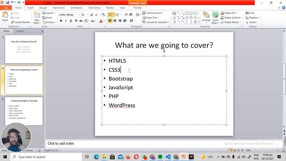
Task: Open the Design ribbon tab
Action: [43, 8]
